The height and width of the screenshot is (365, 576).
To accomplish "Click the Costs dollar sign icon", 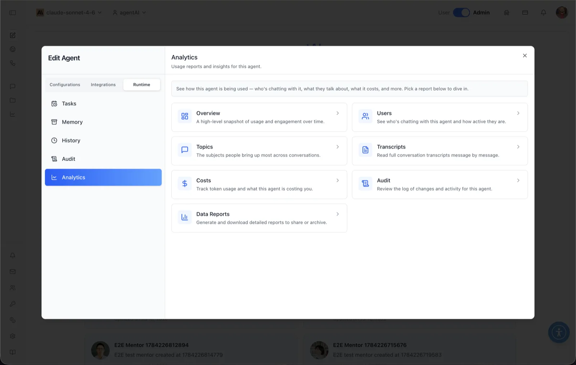I will pyautogui.click(x=185, y=184).
